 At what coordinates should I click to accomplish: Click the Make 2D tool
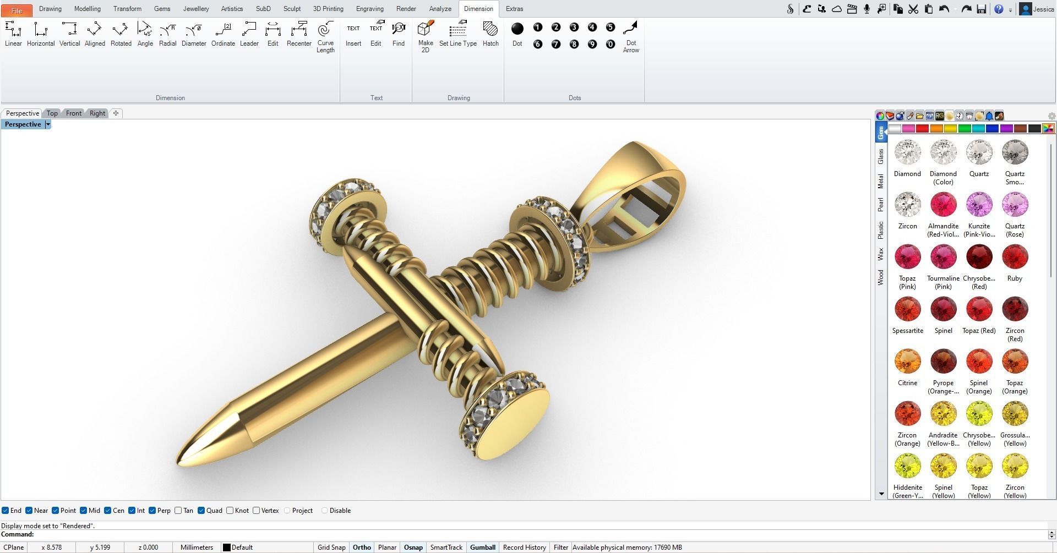click(426, 37)
